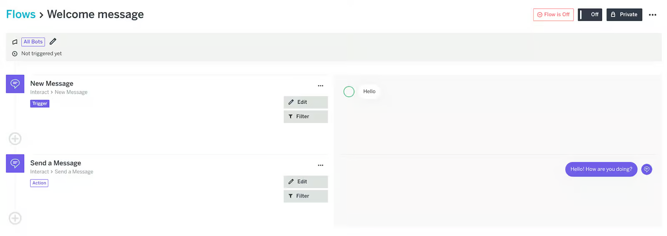
Task: Toggle the flow Off switch
Action: [589, 15]
